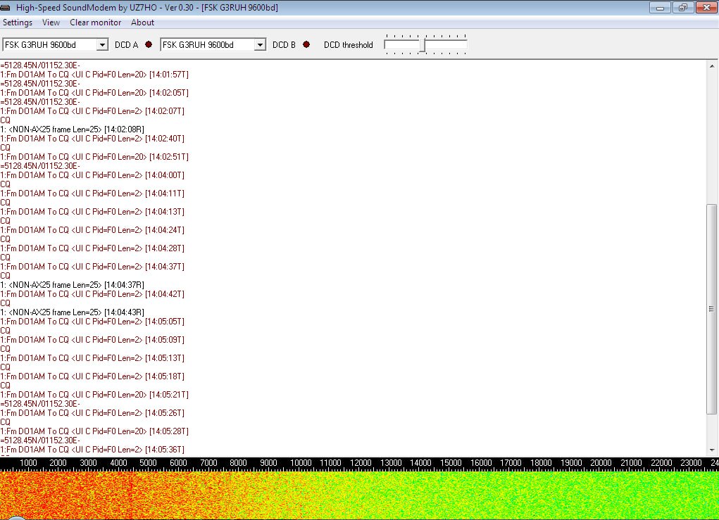Click the waterfall spectrum display
Viewport: 719px width, 520px height.
pos(359,495)
